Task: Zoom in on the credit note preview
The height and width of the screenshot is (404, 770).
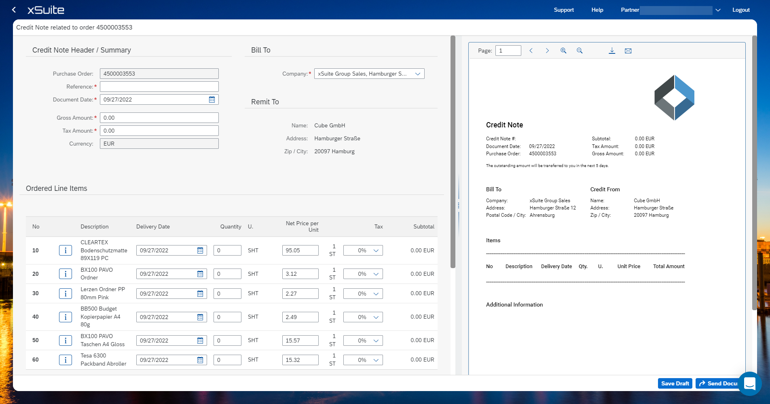Action: click(563, 51)
